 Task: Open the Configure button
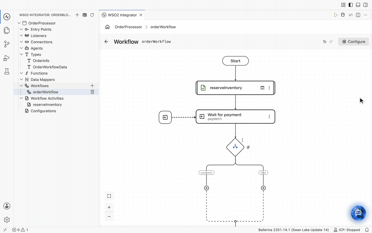click(354, 42)
